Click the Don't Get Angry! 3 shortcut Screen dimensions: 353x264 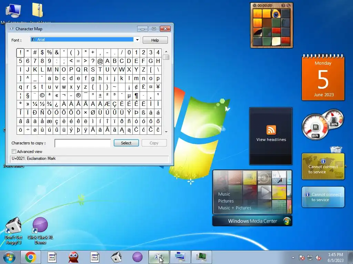(13, 231)
